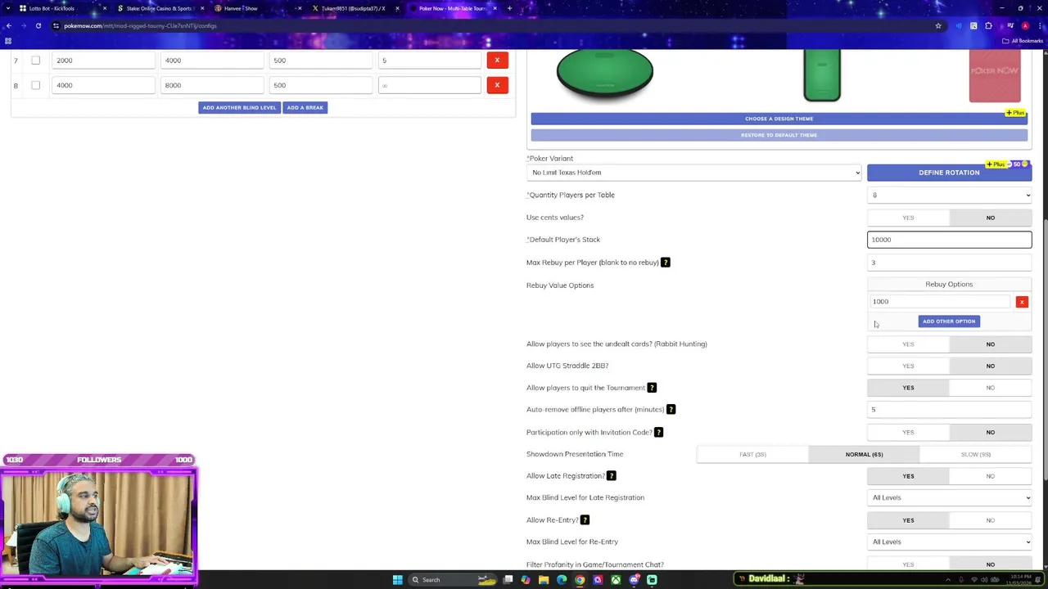1048x589 pixels.
Task: Tick the checkbox for blind level 8
Action: pos(35,85)
